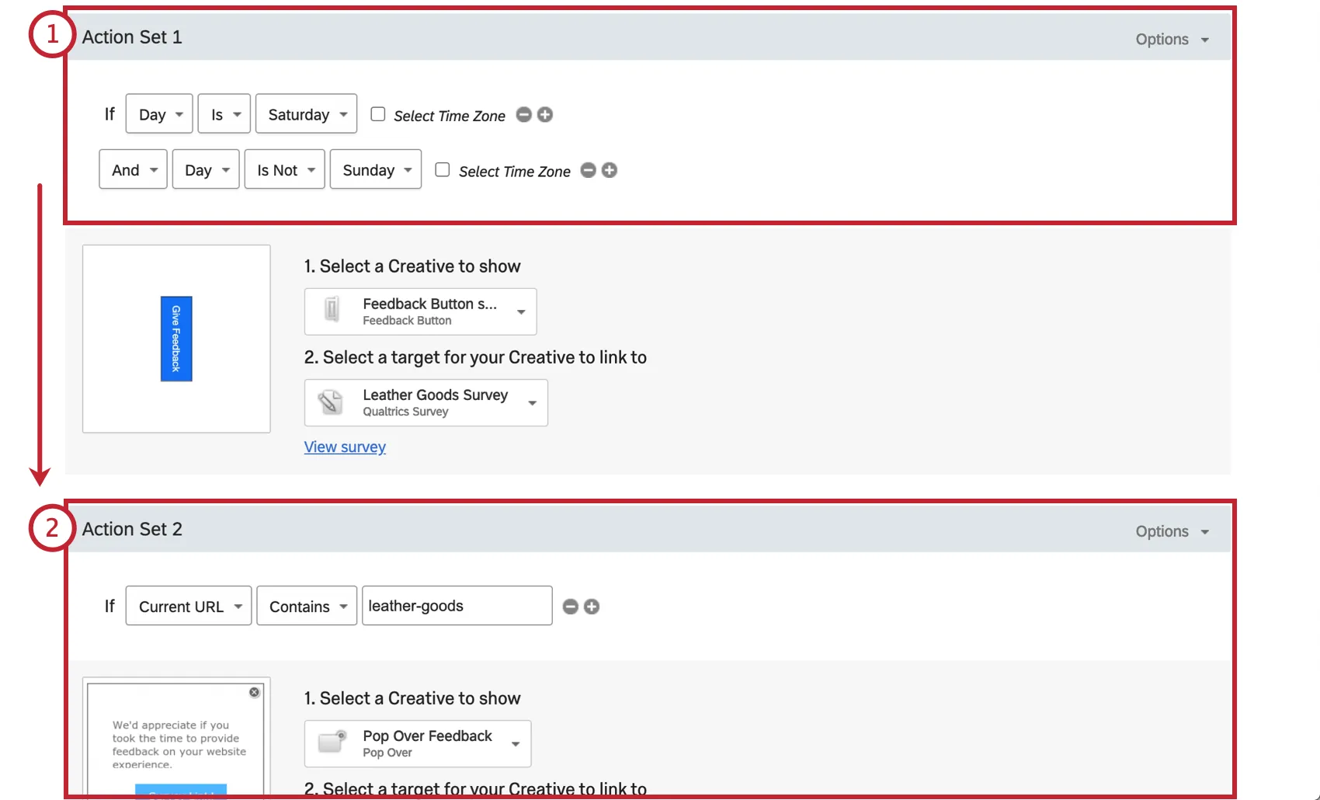1320x800 pixels.
Task: Click the Pop Over creative icon
Action: [332, 742]
